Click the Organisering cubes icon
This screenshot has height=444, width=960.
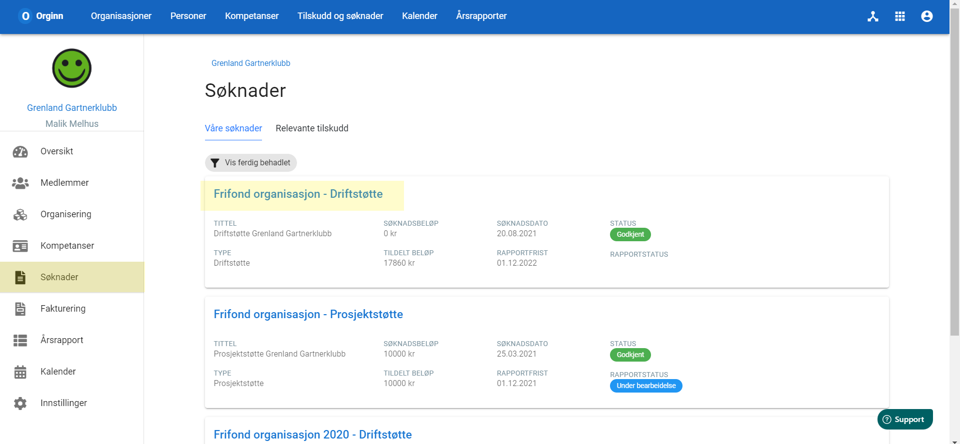click(x=20, y=214)
